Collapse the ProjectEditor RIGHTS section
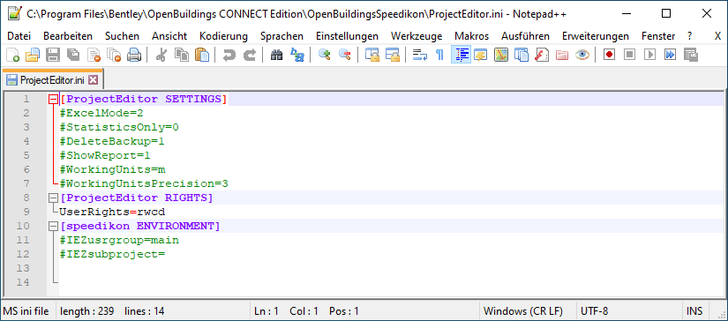 tap(54, 198)
